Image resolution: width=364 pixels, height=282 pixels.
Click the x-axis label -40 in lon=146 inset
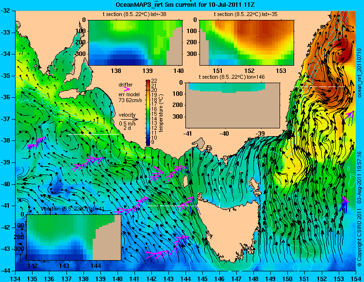(225, 133)
